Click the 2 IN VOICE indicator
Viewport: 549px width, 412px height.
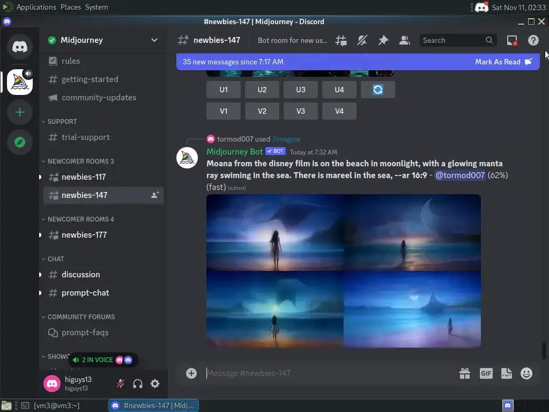(x=102, y=360)
